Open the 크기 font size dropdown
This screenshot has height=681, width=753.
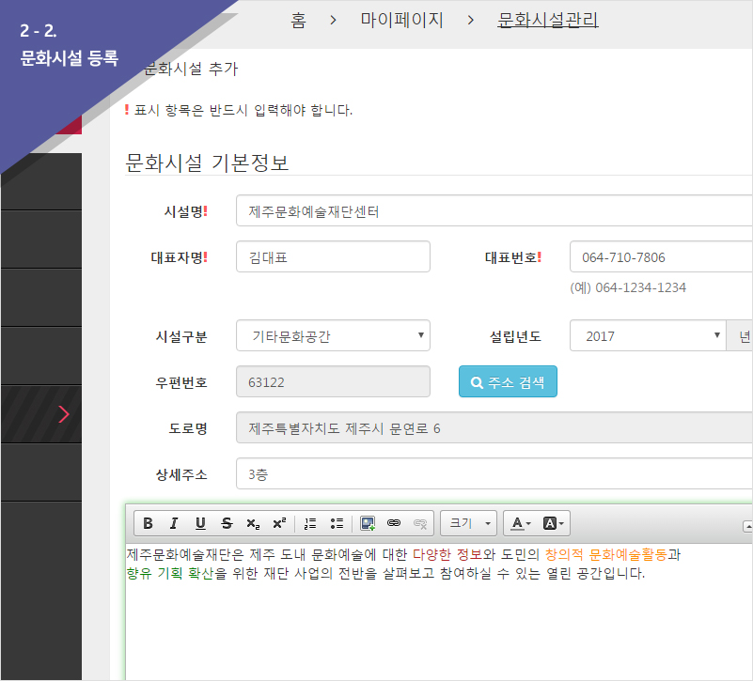[x=469, y=523]
